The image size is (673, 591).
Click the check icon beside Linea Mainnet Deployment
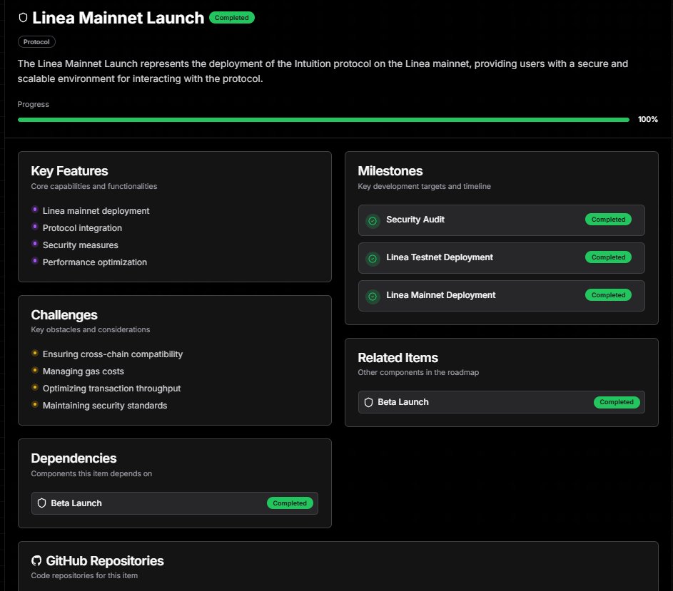373,297
